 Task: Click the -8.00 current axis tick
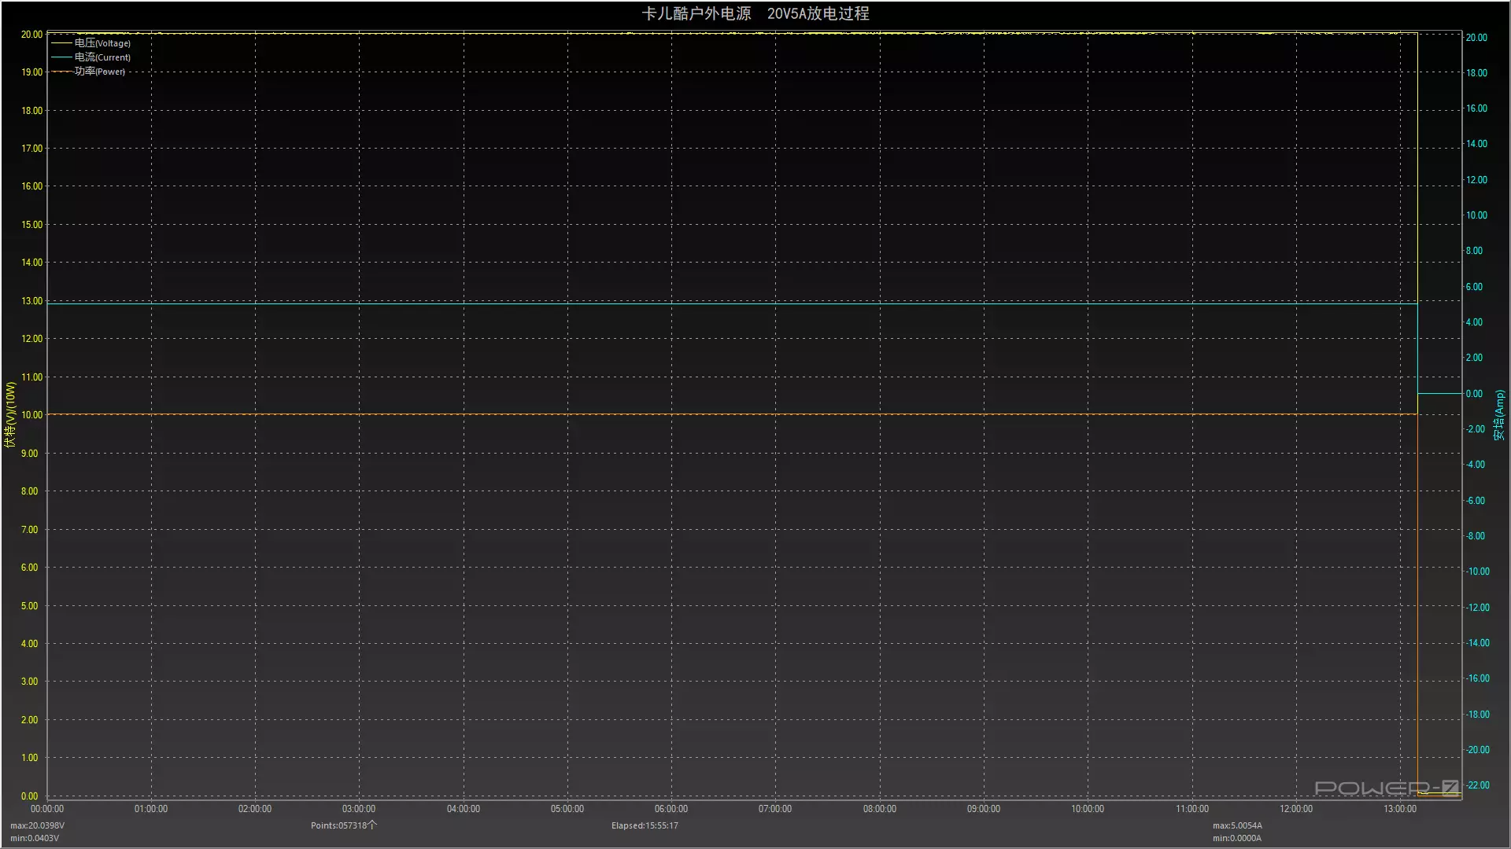[x=1475, y=536]
